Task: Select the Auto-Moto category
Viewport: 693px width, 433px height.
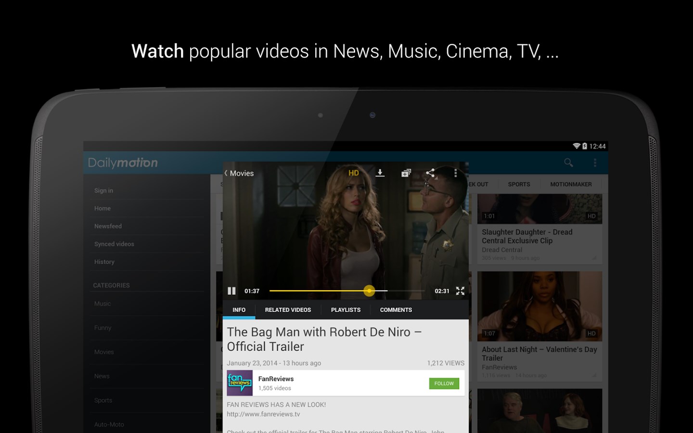Action: pyautogui.click(x=109, y=424)
